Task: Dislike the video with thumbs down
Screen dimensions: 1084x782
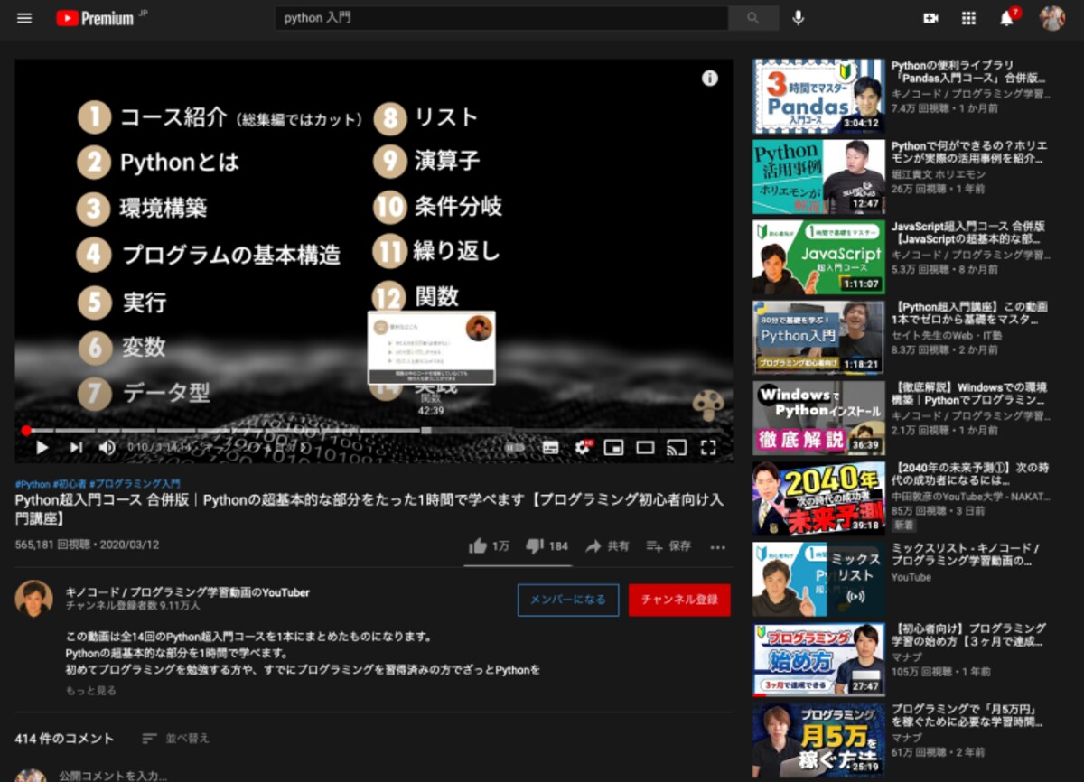Action: pyautogui.click(x=547, y=546)
